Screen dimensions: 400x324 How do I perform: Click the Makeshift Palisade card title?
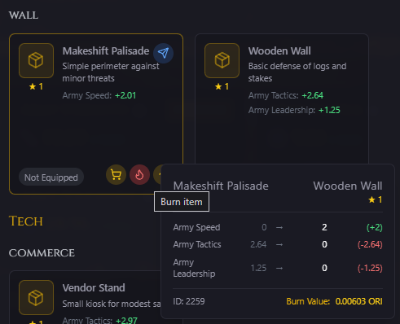[106, 51]
